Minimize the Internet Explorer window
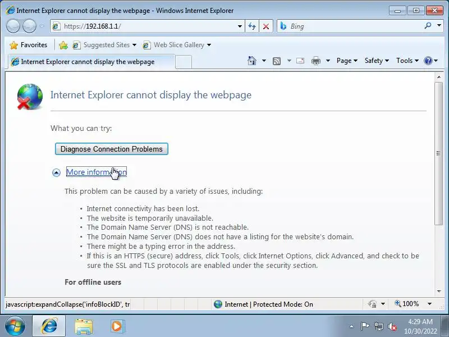Image resolution: width=449 pixels, height=337 pixels. [x=397, y=11]
